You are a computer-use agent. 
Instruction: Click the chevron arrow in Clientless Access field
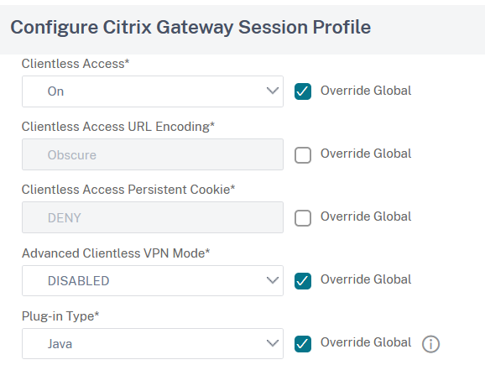[x=272, y=91]
